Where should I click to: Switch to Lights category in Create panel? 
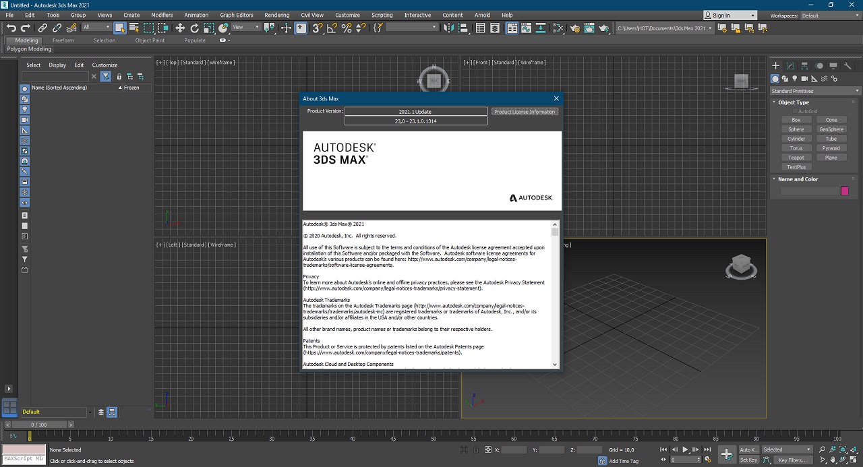[794, 79]
